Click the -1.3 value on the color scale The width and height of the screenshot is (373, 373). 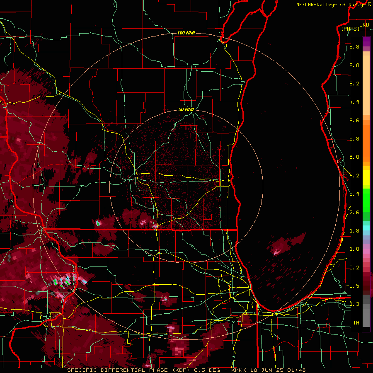[x=353, y=304]
